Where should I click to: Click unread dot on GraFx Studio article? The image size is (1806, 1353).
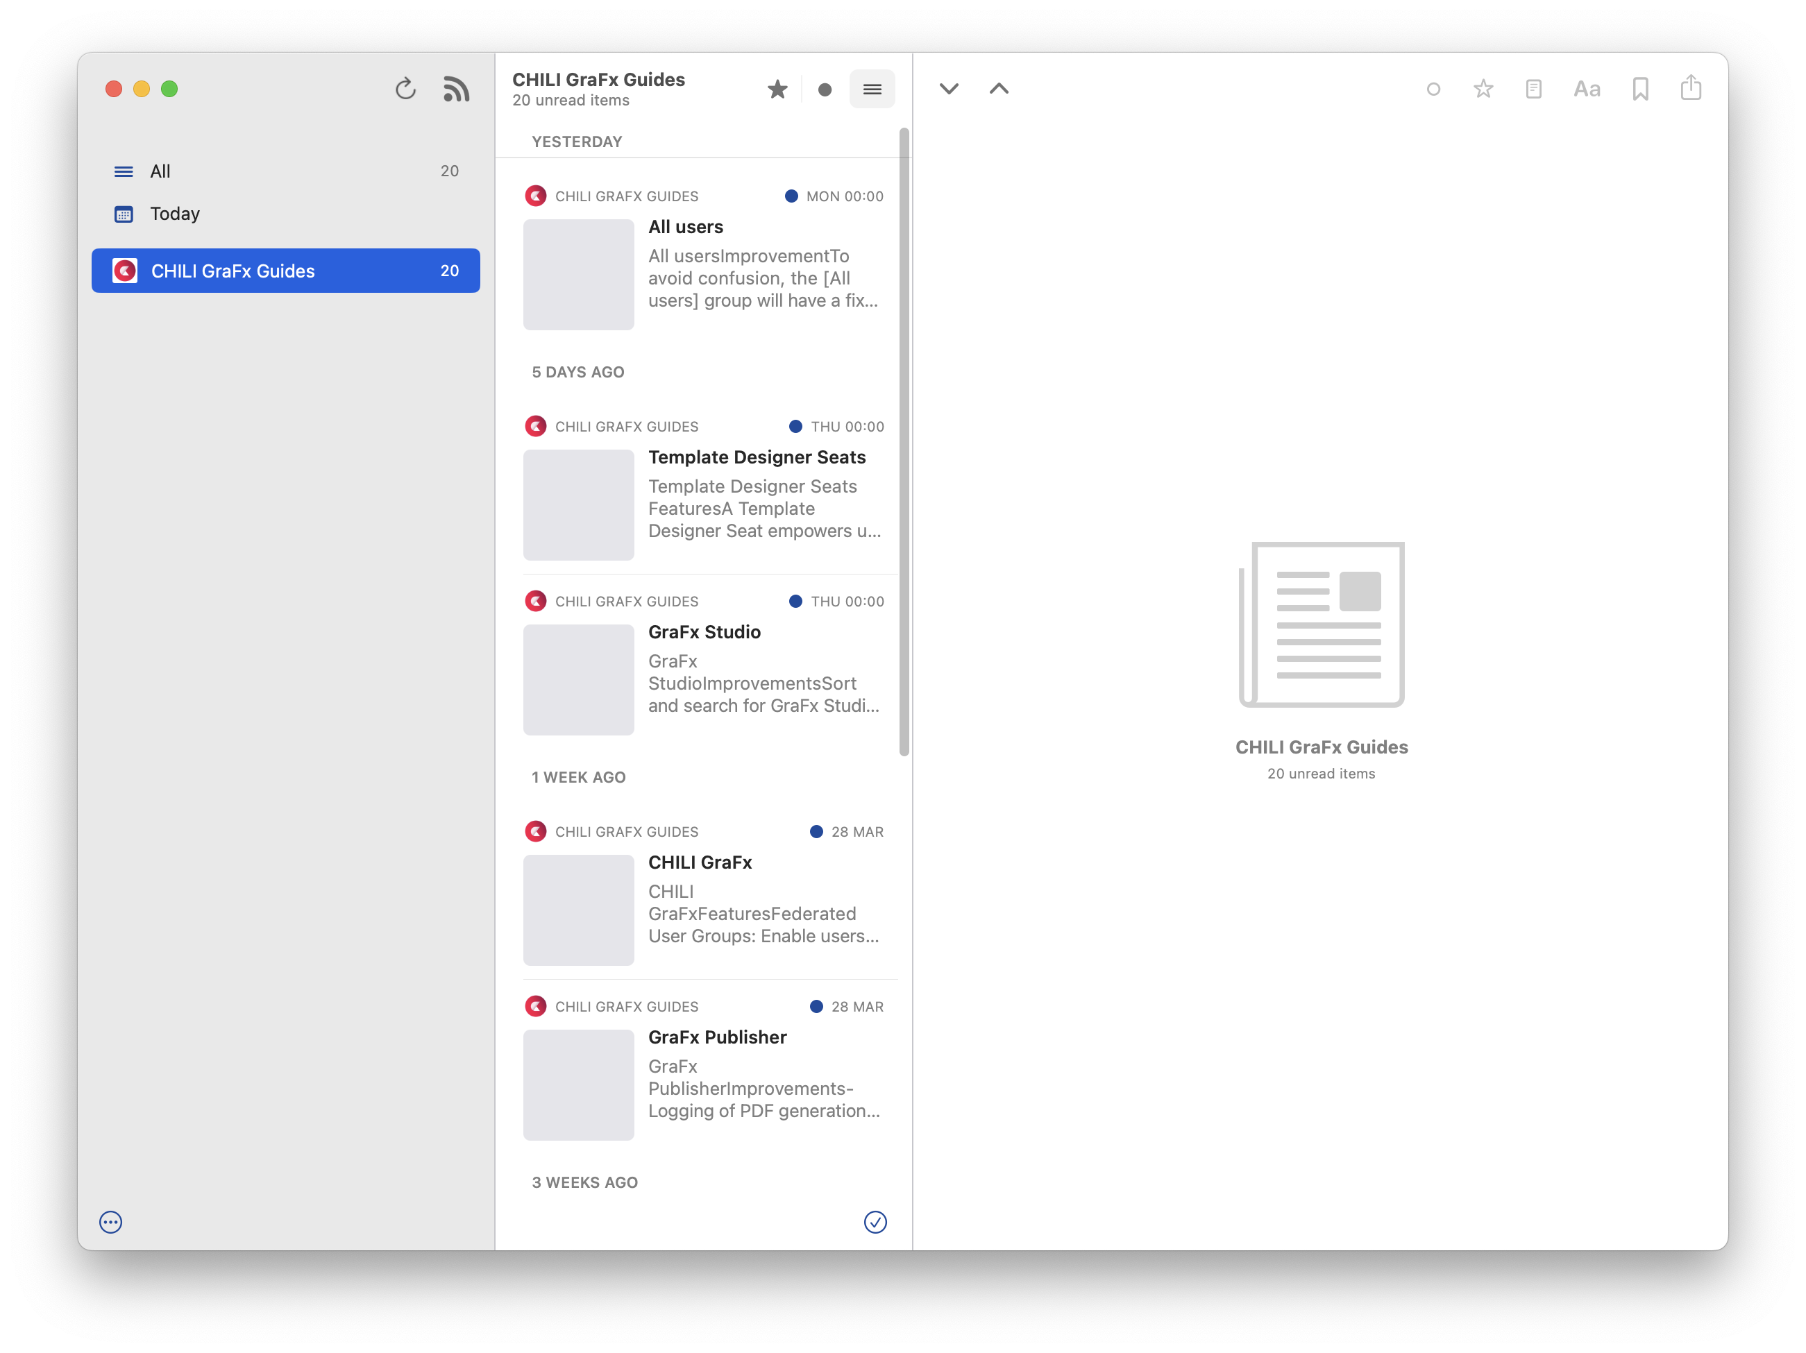(795, 601)
